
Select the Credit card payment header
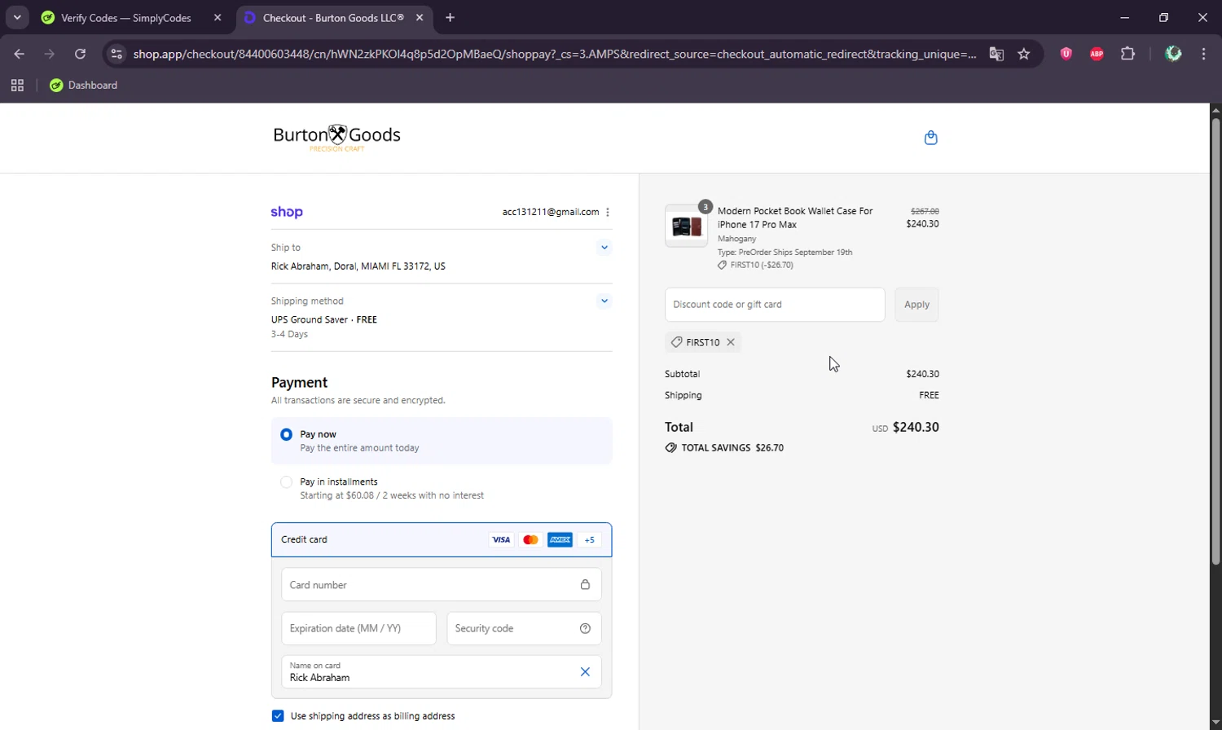coord(442,539)
